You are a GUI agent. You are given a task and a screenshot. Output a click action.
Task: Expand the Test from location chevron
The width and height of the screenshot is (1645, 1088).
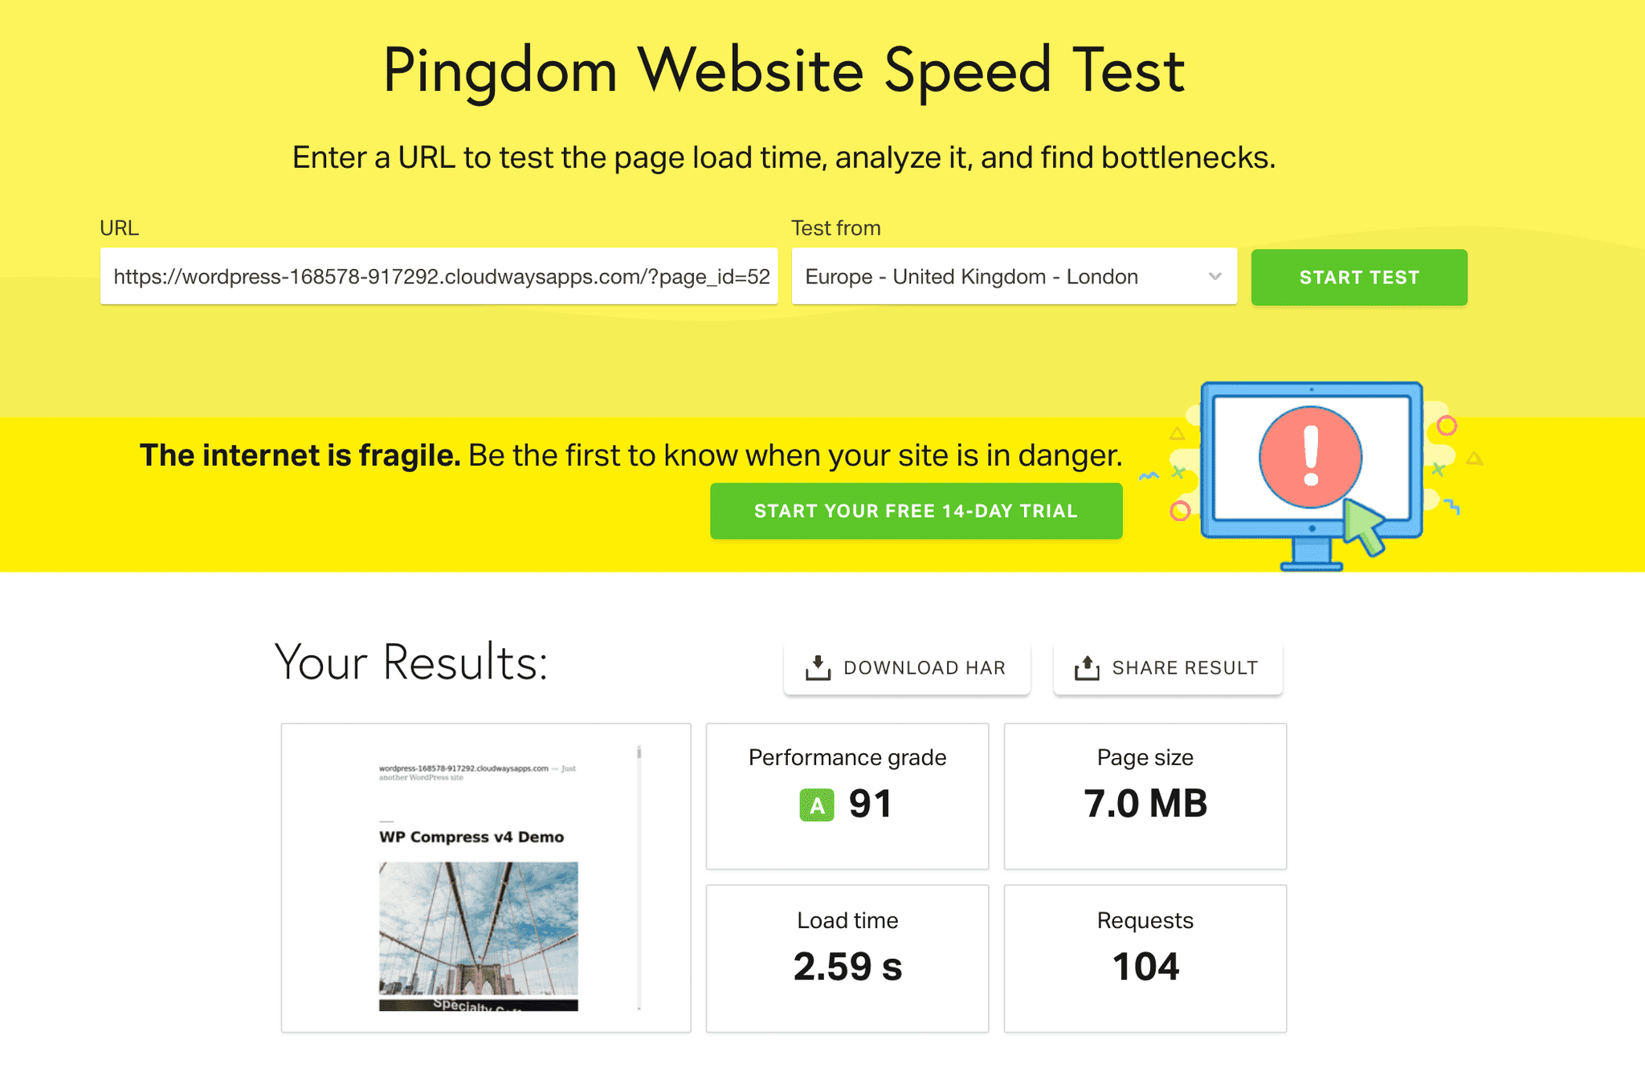(1214, 277)
